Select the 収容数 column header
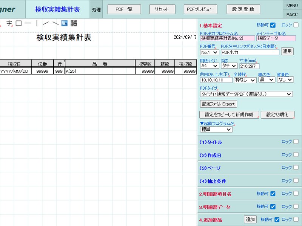This screenshot has height=226, width=302. point(145,64)
